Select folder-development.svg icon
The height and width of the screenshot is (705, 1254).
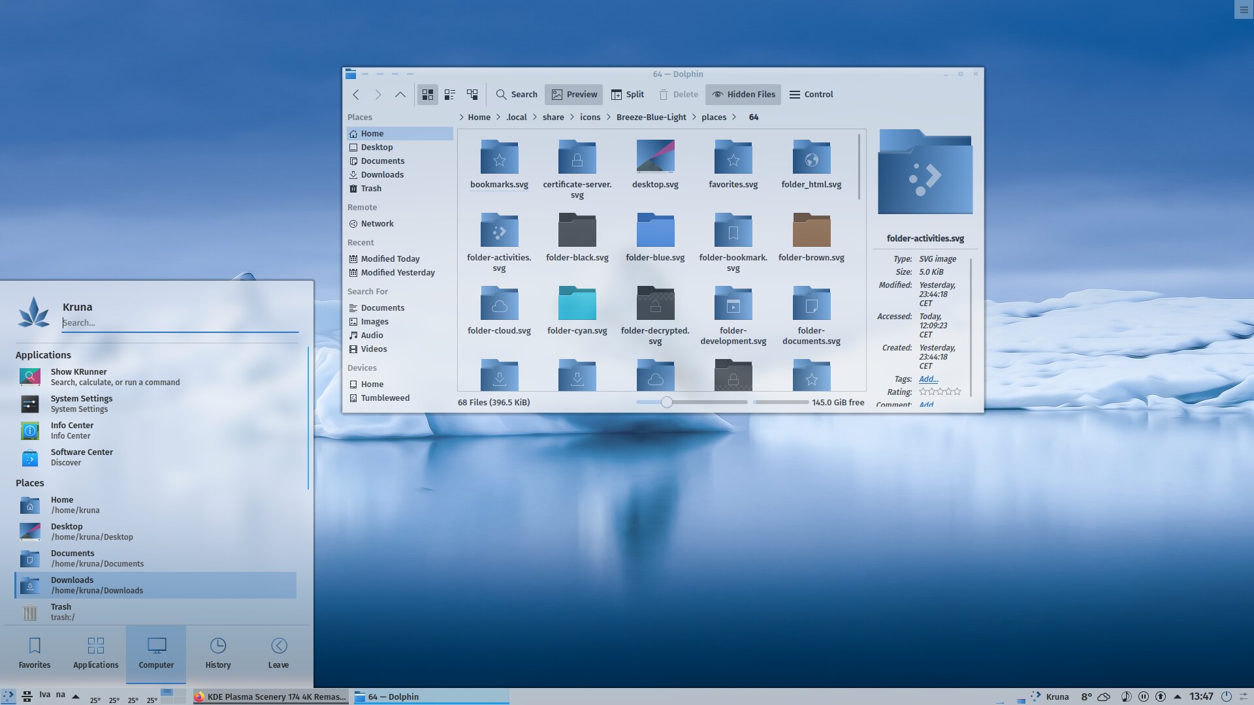[733, 303]
